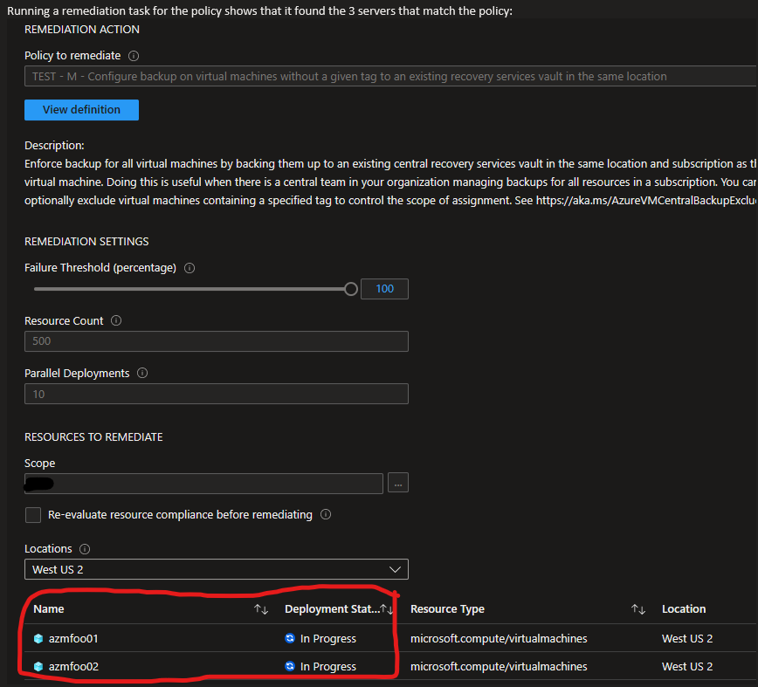Image resolution: width=758 pixels, height=687 pixels.
Task: Show info tooltip for Policy to remediate
Action: tap(134, 56)
